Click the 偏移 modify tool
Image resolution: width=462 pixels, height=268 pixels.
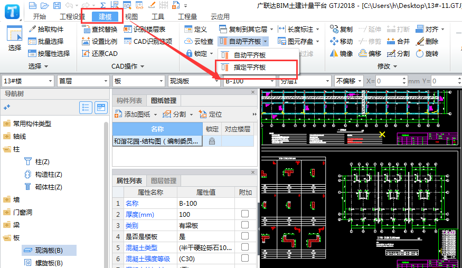[x=370, y=53]
